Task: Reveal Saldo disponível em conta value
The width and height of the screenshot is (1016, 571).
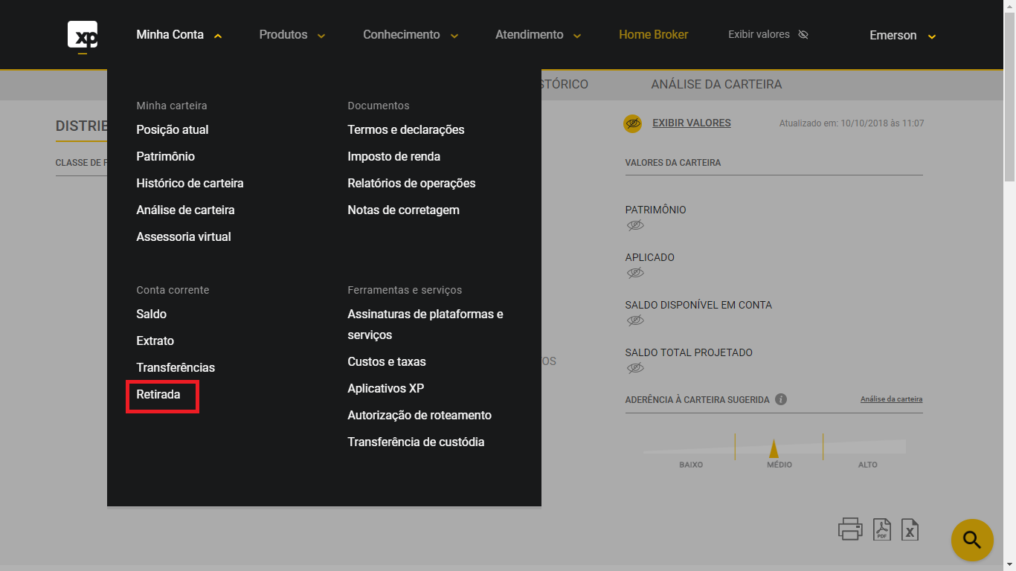Action: tap(634, 320)
